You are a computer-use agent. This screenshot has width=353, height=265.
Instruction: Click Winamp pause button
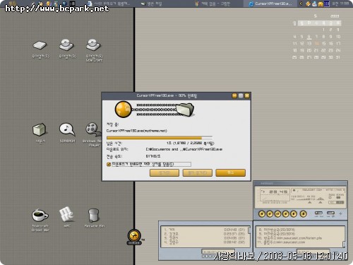277,214
